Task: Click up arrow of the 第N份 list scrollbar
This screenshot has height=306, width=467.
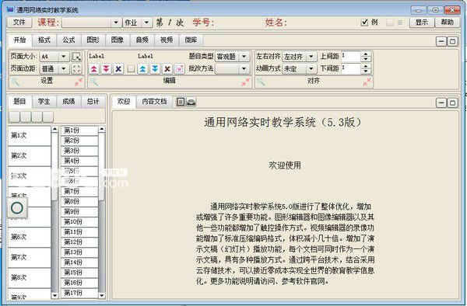Action: pyautogui.click(x=102, y=129)
